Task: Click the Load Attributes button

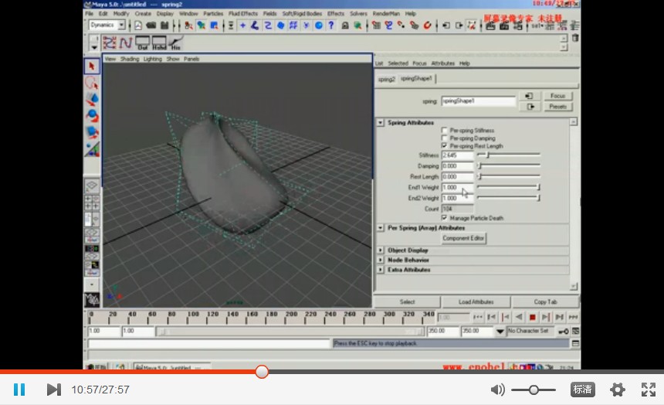Action: (x=476, y=302)
